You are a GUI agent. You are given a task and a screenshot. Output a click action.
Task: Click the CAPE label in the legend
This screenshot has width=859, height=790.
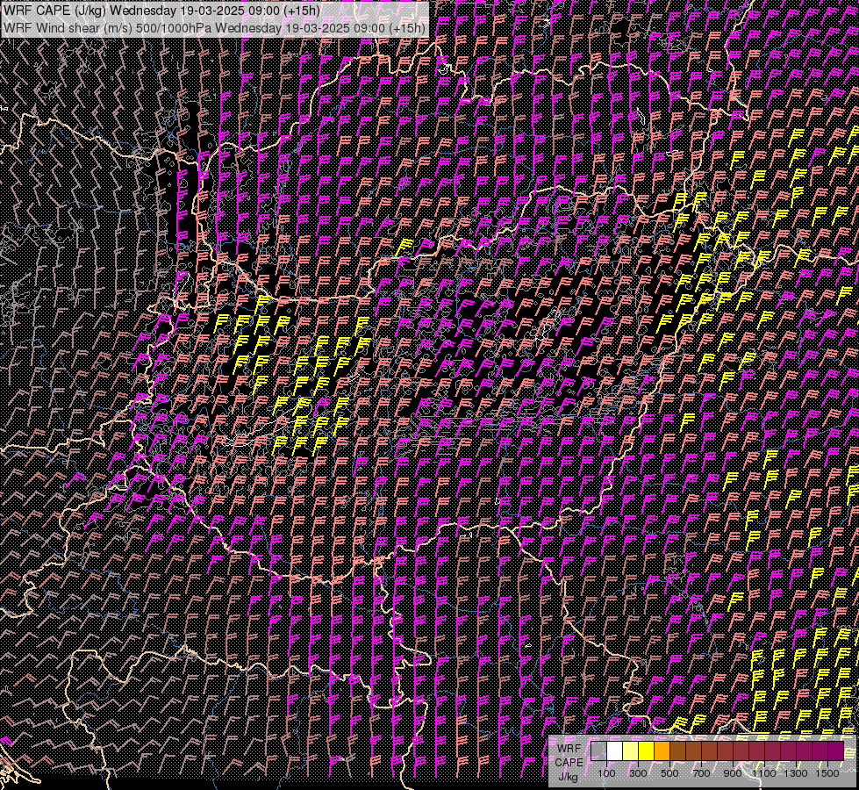click(569, 763)
